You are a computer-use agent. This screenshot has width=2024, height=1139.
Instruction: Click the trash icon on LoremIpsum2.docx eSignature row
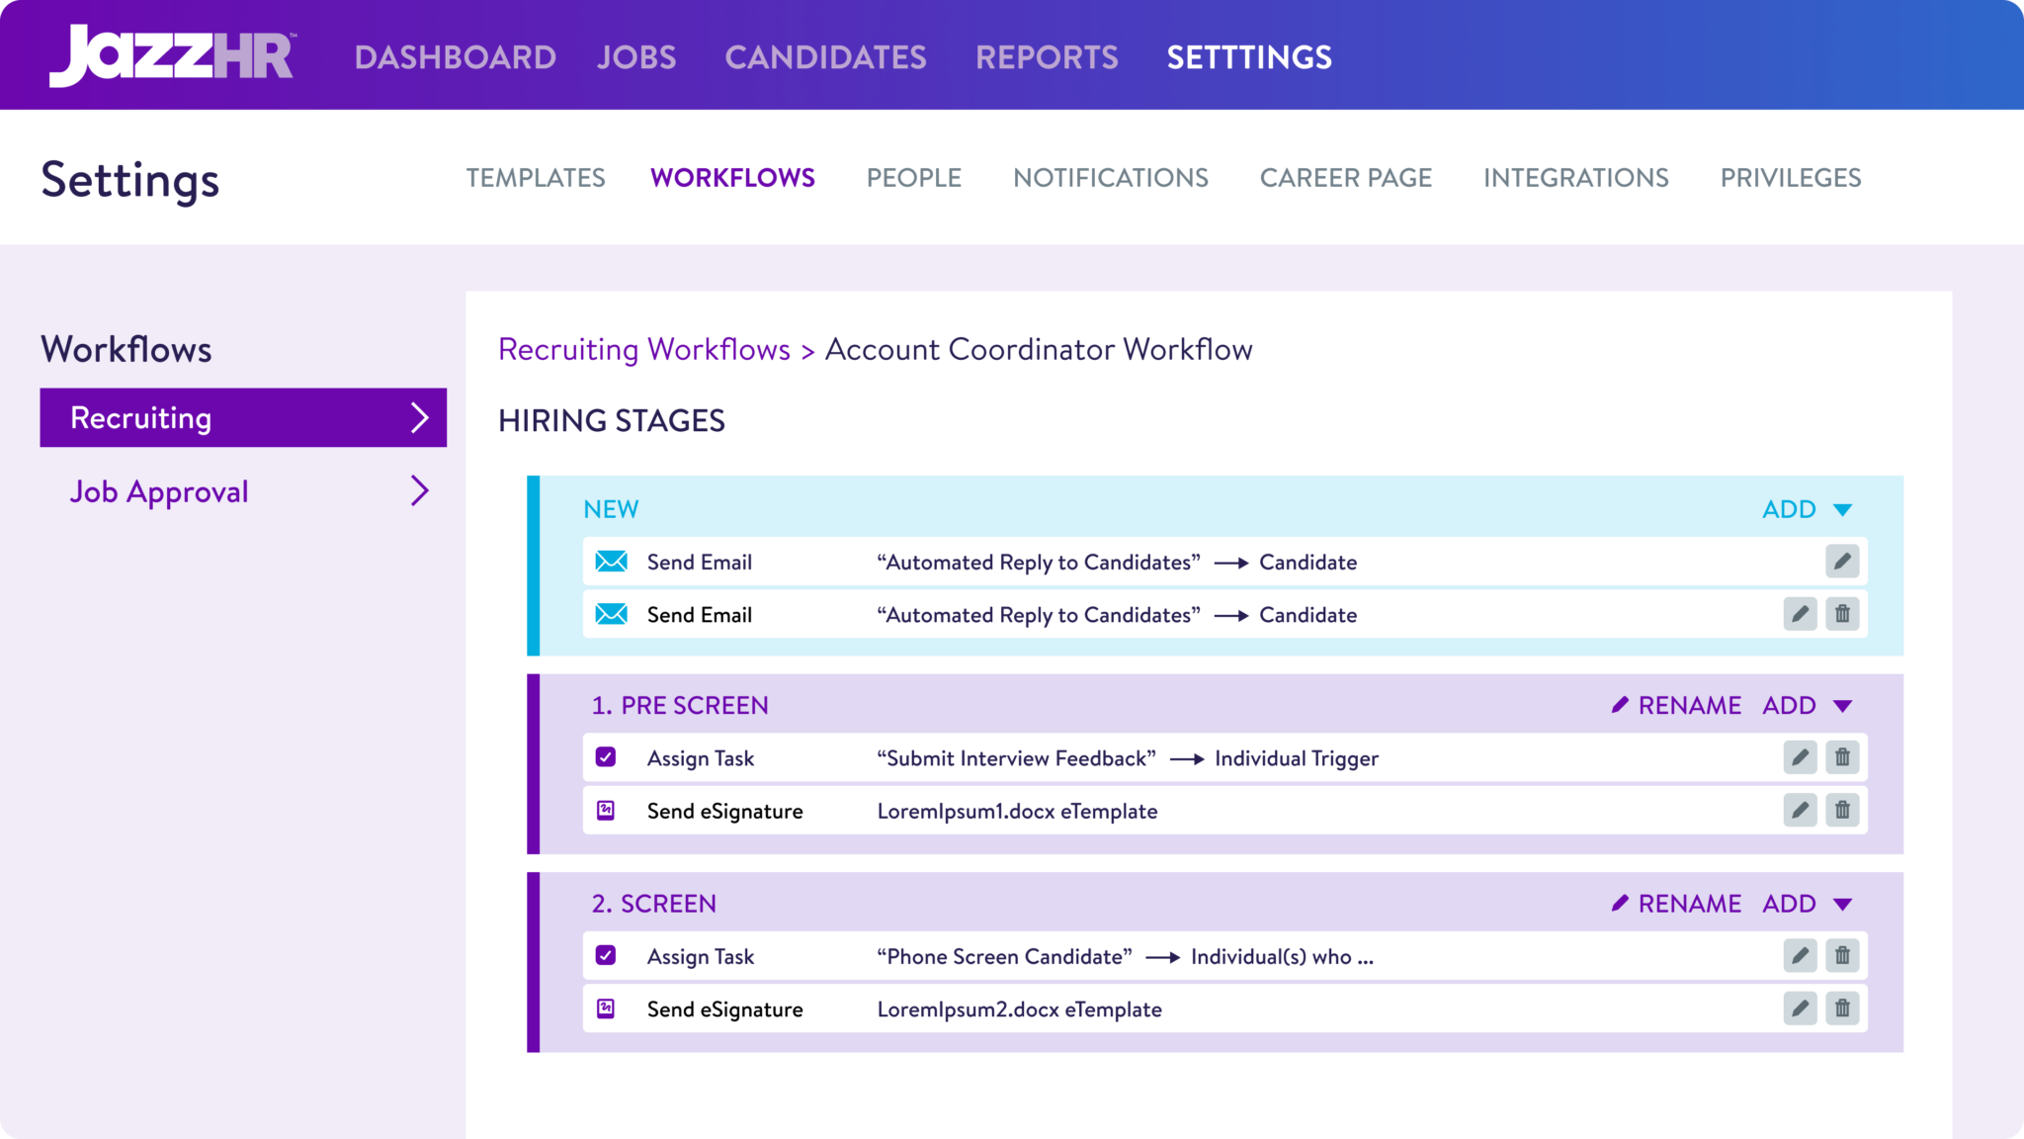[1842, 1008]
